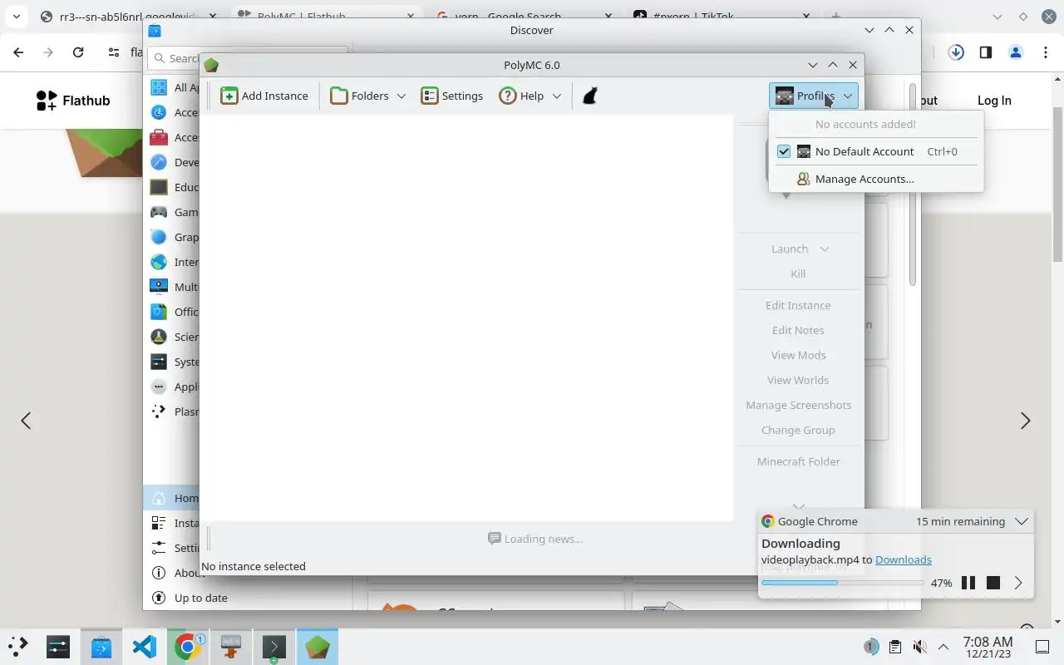Go back in Chrome
The width and height of the screenshot is (1064, 665).
18,52
